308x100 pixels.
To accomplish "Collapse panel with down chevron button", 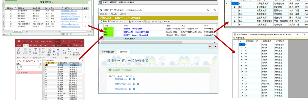I will pyautogui.click(x=210, y=47).
